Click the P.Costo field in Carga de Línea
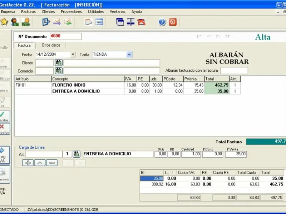 [x=212, y=154]
